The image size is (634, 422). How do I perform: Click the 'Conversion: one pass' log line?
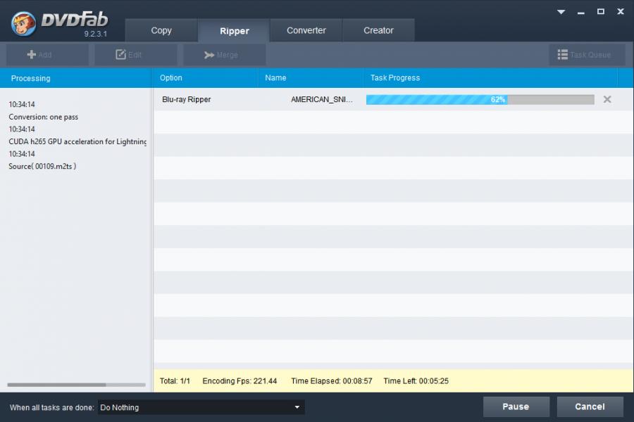click(x=43, y=117)
